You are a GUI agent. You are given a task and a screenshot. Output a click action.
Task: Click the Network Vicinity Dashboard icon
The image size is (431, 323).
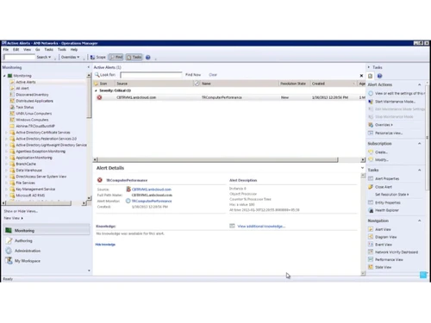click(x=371, y=252)
